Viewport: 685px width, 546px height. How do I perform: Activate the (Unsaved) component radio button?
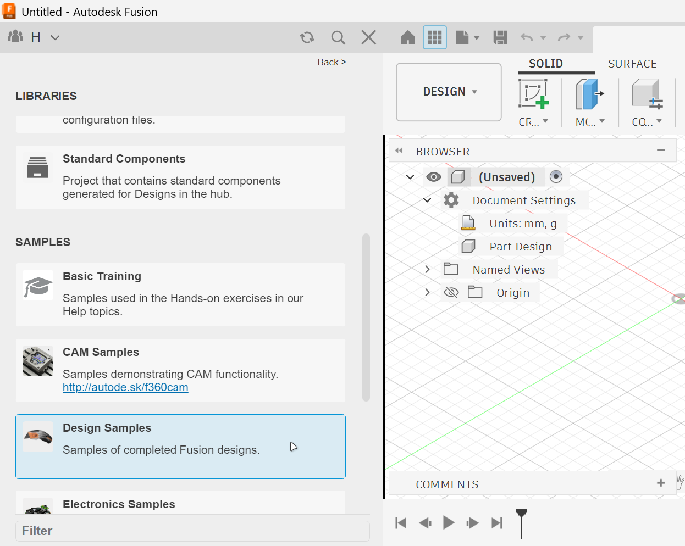[x=556, y=176]
